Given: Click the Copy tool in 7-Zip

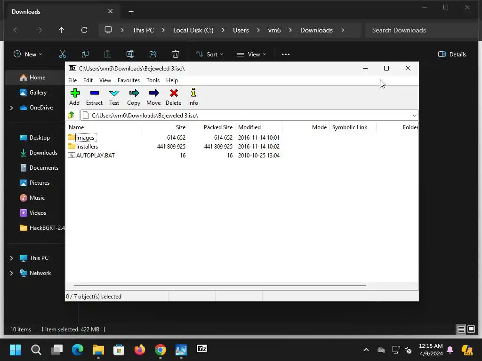Looking at the screenshot, I should [x=134, y=97].
